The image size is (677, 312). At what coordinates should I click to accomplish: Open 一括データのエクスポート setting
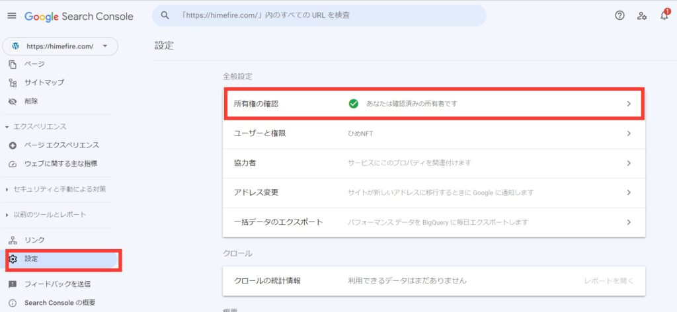coord(434,222)
